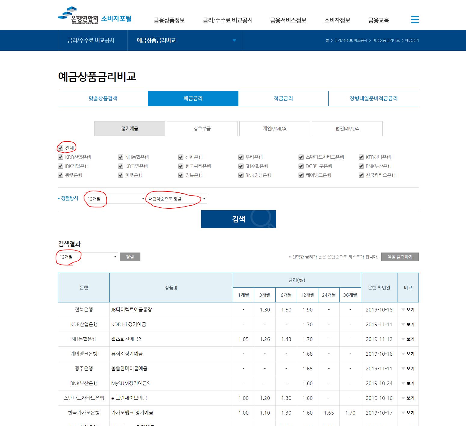The width and height of the screenshot is (466, 426).
Task: Open the 검색결과 12개월 dropdown
Action: tap(88, 257)
